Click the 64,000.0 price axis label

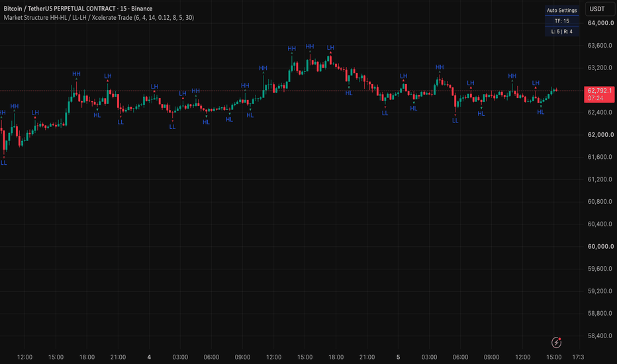click(x=600, y=23)
